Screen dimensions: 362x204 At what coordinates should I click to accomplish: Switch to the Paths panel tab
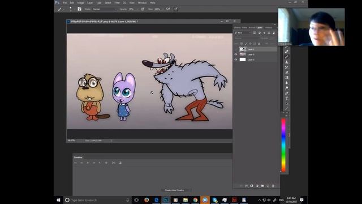[244, 28]
